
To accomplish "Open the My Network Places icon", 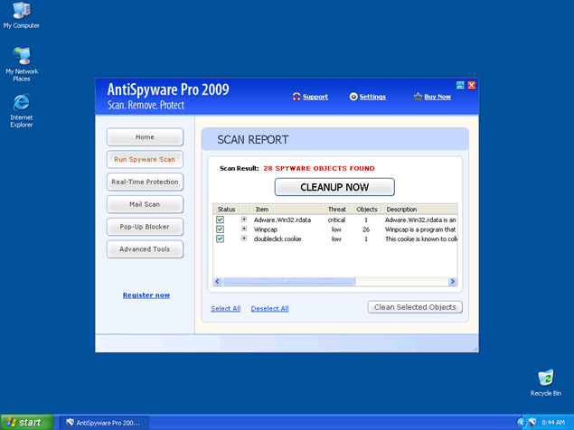I will click(x=20, y=56).
